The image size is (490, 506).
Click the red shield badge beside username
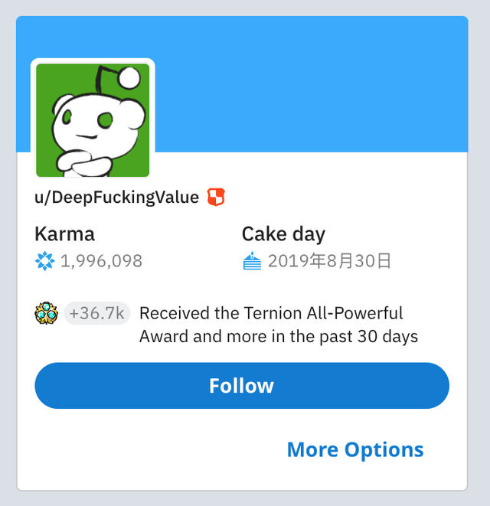click(216, 198)
